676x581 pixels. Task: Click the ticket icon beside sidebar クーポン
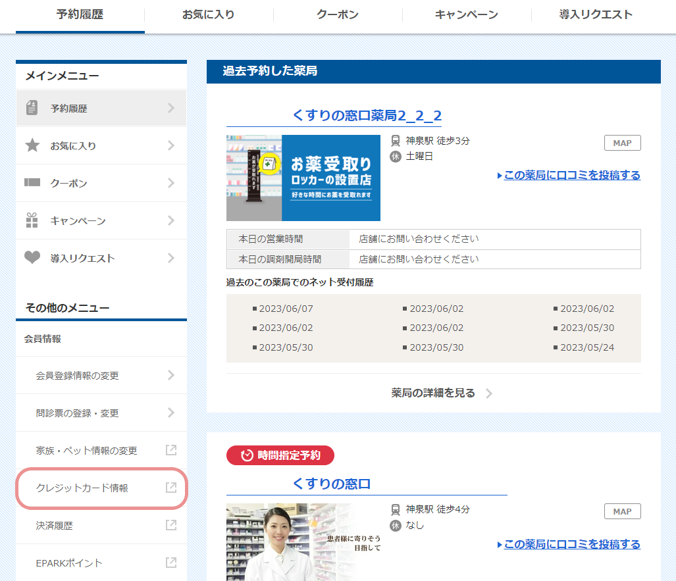[x=32, y=182]
